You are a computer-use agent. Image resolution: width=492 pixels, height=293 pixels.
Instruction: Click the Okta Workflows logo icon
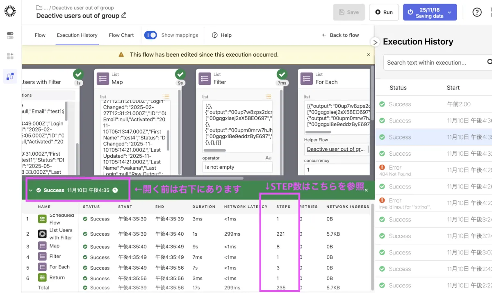[x=10, y=11]
